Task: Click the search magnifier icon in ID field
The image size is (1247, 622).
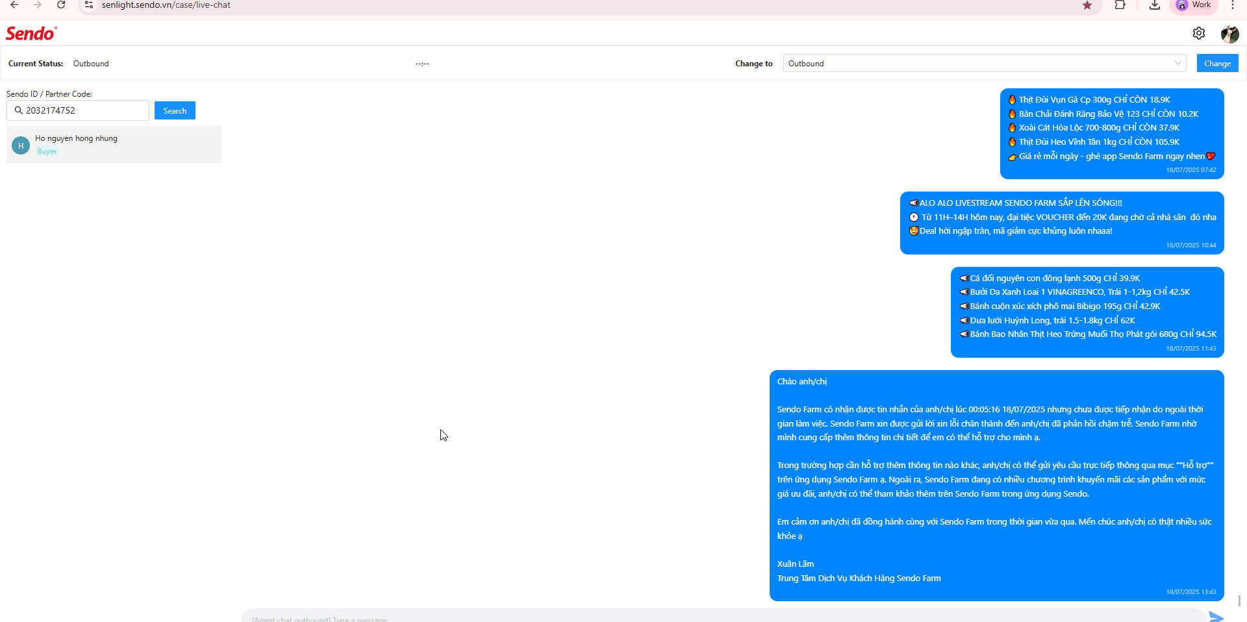Action: 19,110
